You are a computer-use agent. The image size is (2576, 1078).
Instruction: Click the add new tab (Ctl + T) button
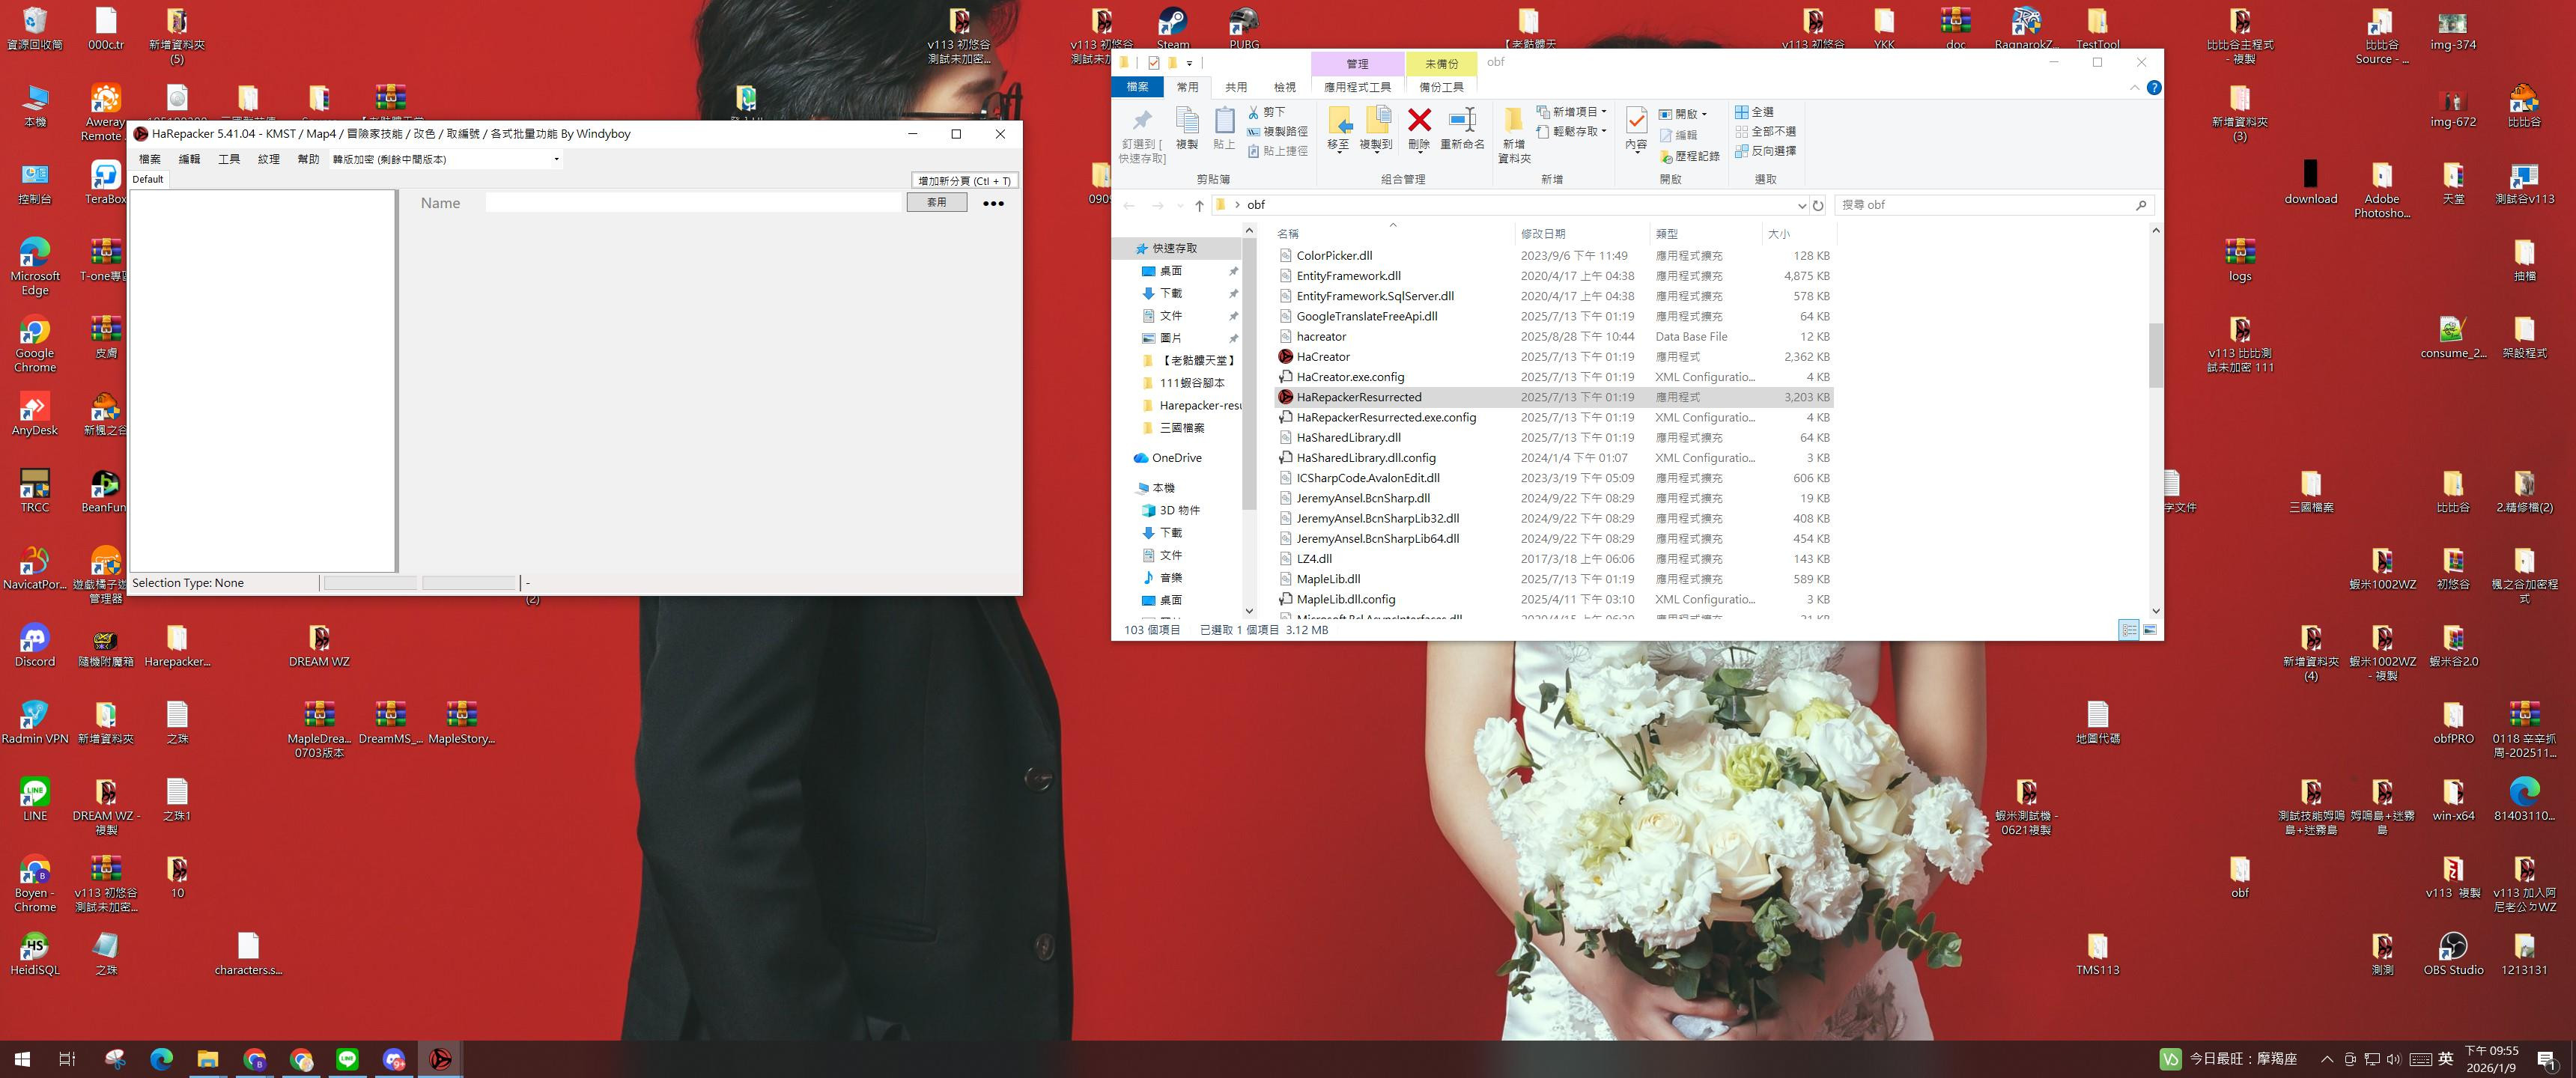click(964, 180)
